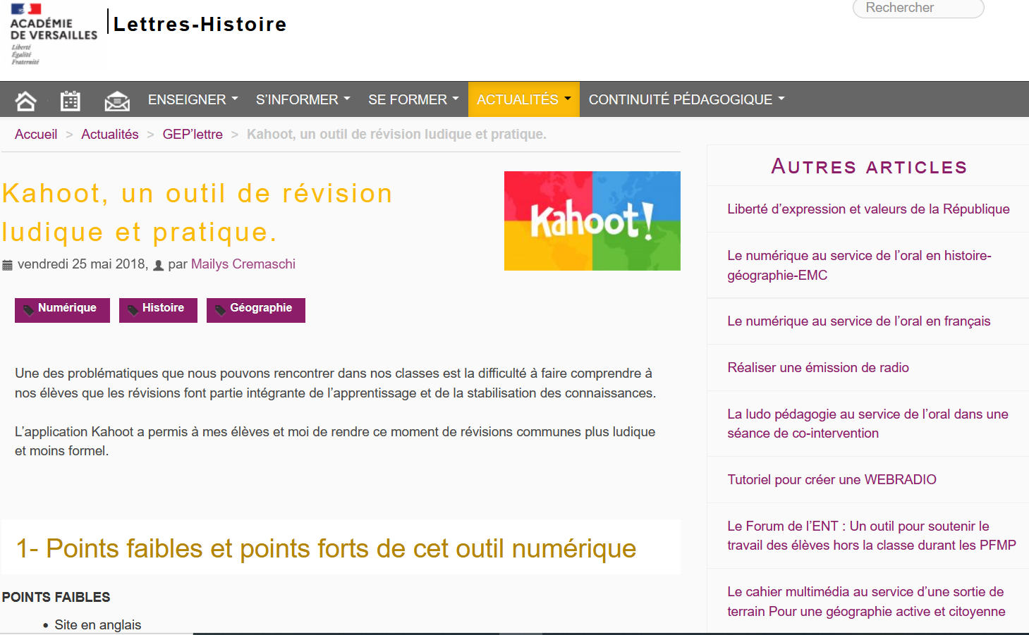Go to home via house icon
Image resolution: width=1029 pixels, height=635 pixels.
[x=26, y=101]
